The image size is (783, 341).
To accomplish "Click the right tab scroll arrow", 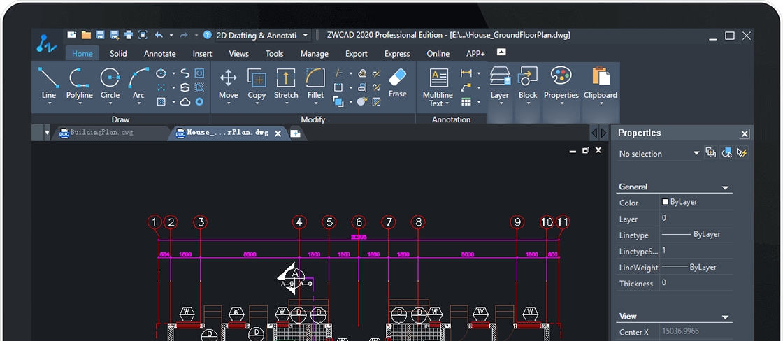I will coord(603,133).
